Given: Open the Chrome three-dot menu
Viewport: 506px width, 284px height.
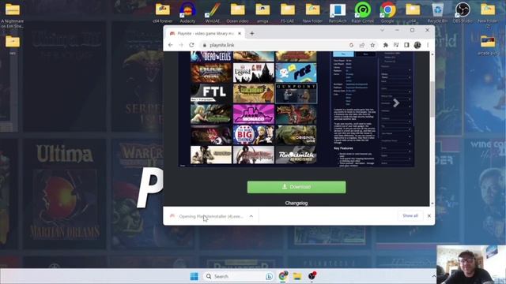Looking at the screenshot, I should click(x=428, y=45).
